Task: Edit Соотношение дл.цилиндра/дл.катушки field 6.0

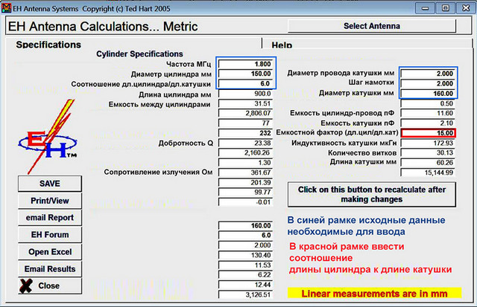Action: point(245,83)
